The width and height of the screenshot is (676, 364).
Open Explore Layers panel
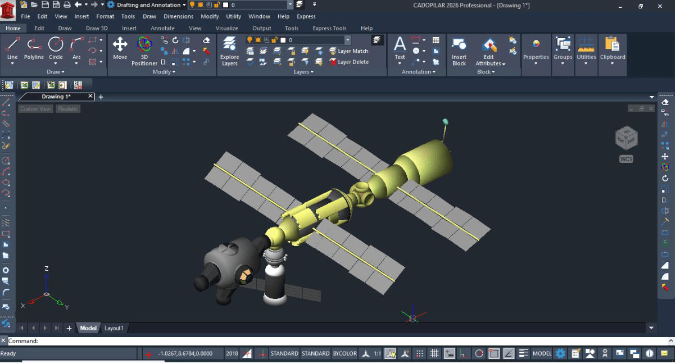[x=229, y=52]
